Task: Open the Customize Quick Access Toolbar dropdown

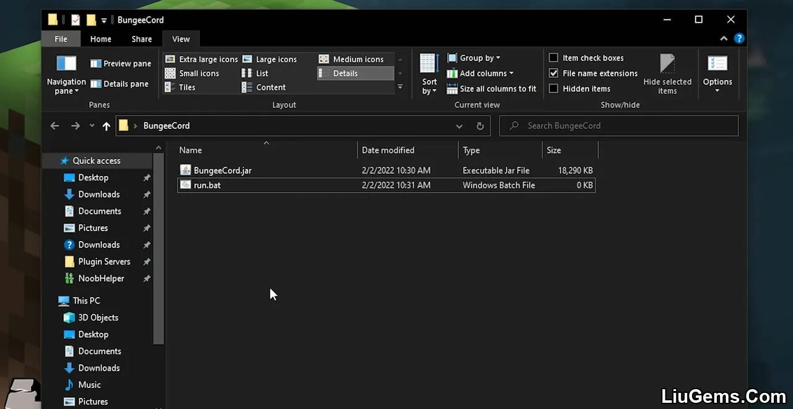Action: [103, 20]
